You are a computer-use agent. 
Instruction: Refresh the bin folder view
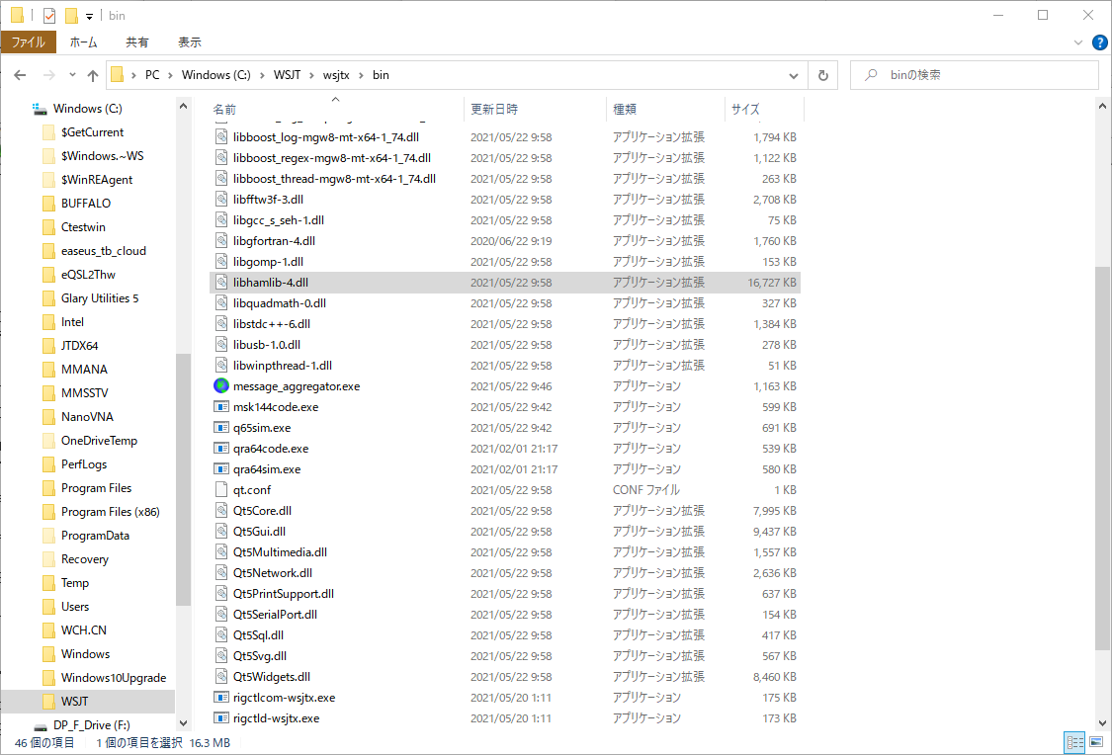point(822,75)
